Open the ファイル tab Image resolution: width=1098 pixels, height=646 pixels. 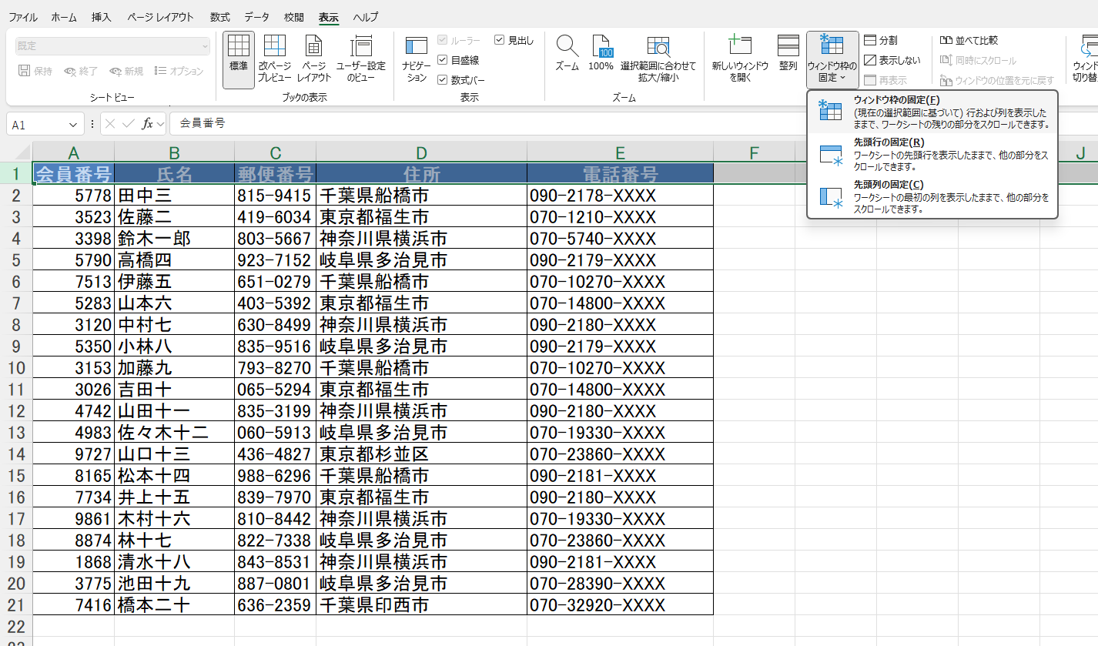click(23, 17)
